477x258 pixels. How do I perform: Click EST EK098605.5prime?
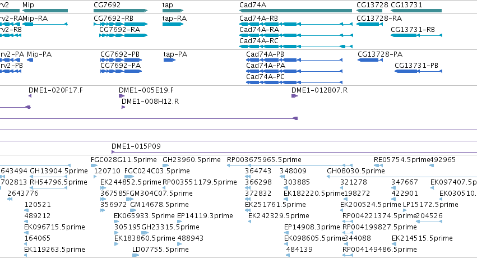(286, 245)
